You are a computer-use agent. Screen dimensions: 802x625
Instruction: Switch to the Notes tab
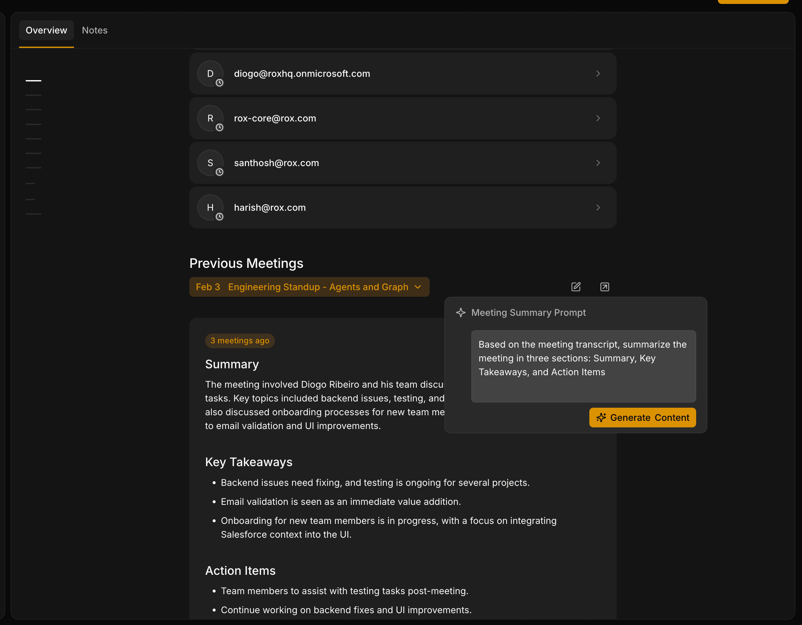[94, 30]
